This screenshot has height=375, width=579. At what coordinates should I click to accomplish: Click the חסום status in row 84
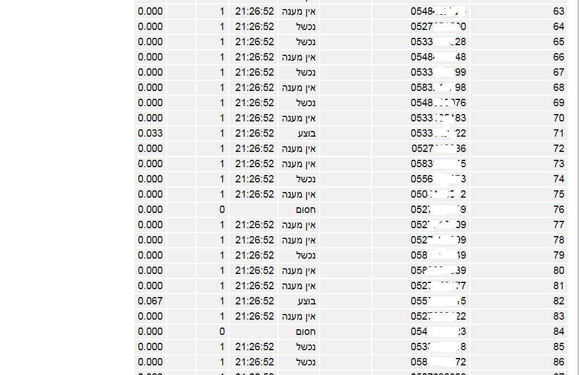pos(306,332)
